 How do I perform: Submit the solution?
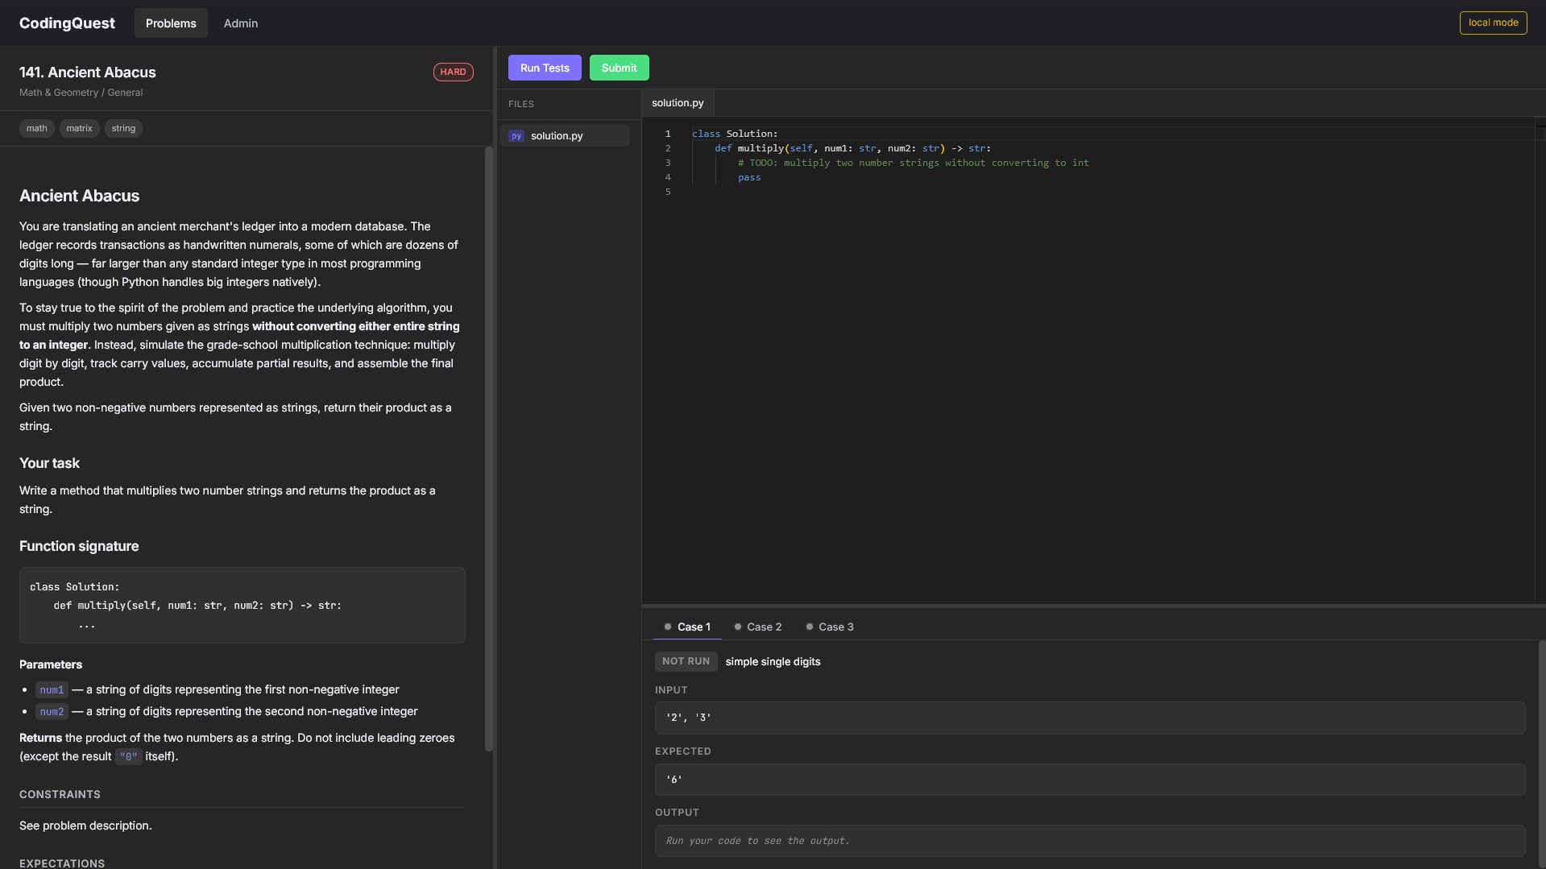tap(619, 68)
